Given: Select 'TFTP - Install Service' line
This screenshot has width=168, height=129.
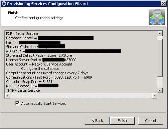Looking at the screenshot, I should click(23, 90).
